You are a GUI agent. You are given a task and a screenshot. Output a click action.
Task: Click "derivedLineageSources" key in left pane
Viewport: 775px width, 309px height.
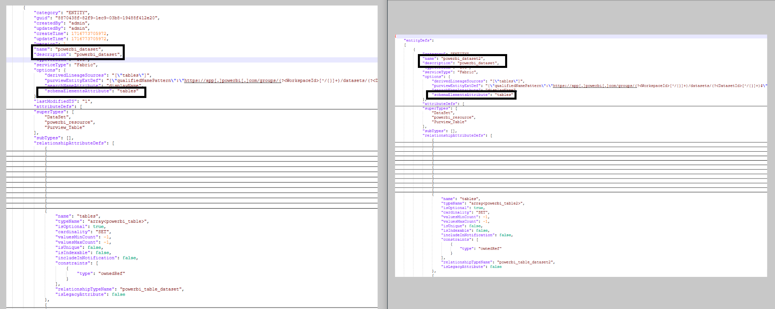point(76,75)
